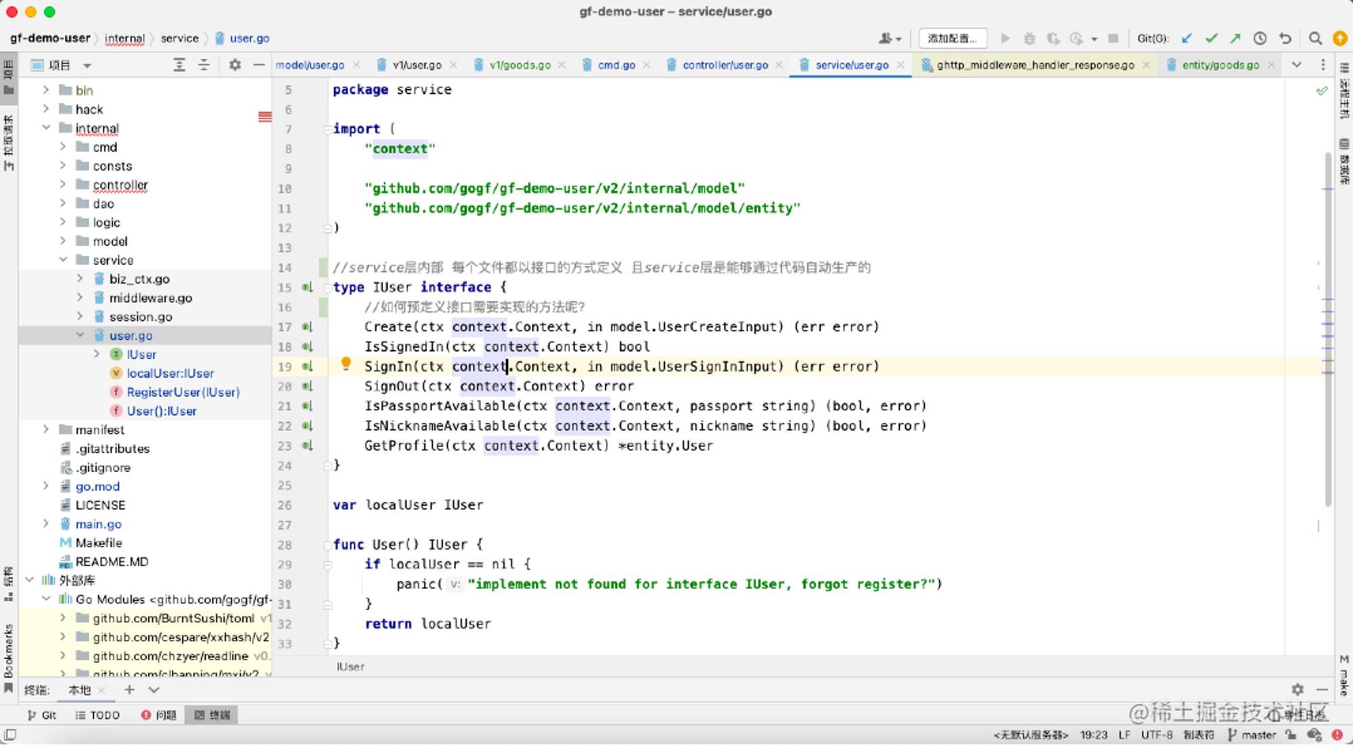
Task: Click the debug bug icon
Action: coord(1029,39)
